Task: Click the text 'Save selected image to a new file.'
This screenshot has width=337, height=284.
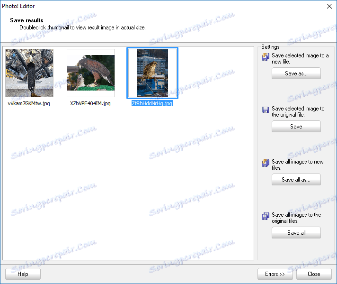Action: coord(300,59)
